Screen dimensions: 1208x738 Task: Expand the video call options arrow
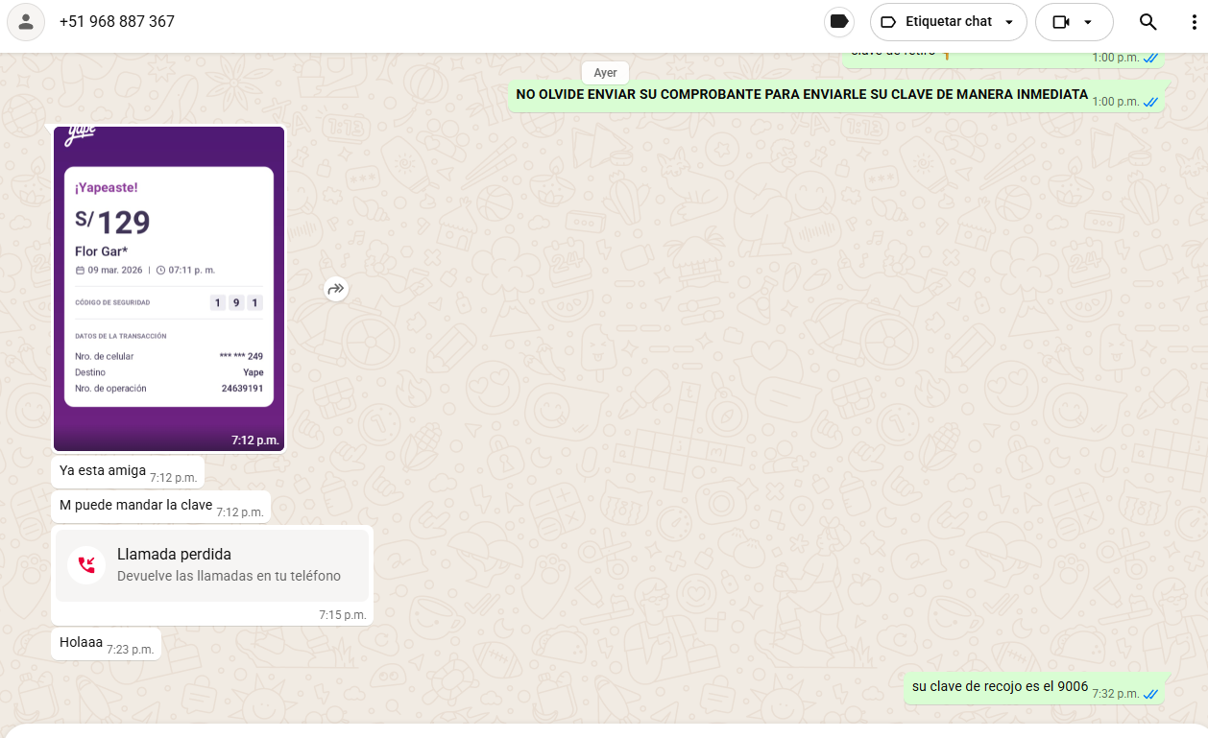point(1087,22)
